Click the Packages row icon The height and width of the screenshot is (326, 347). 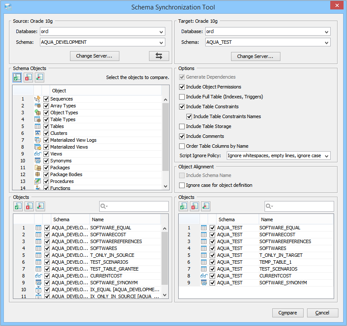click(x=38, y=168)
